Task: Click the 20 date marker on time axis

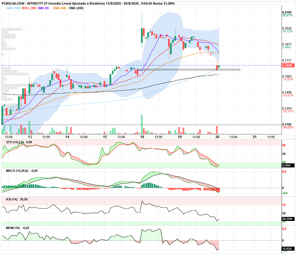Action: point(217,137)
